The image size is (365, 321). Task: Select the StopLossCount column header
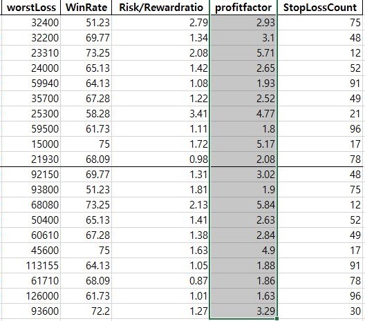(320, 8)
